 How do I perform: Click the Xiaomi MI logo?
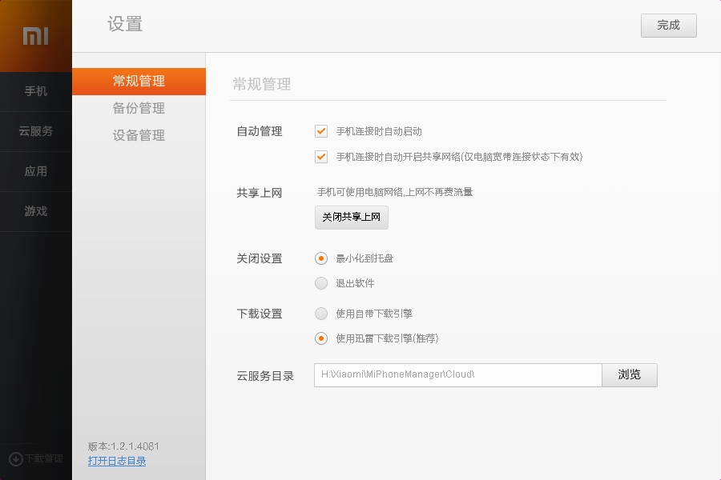point(35,36)
